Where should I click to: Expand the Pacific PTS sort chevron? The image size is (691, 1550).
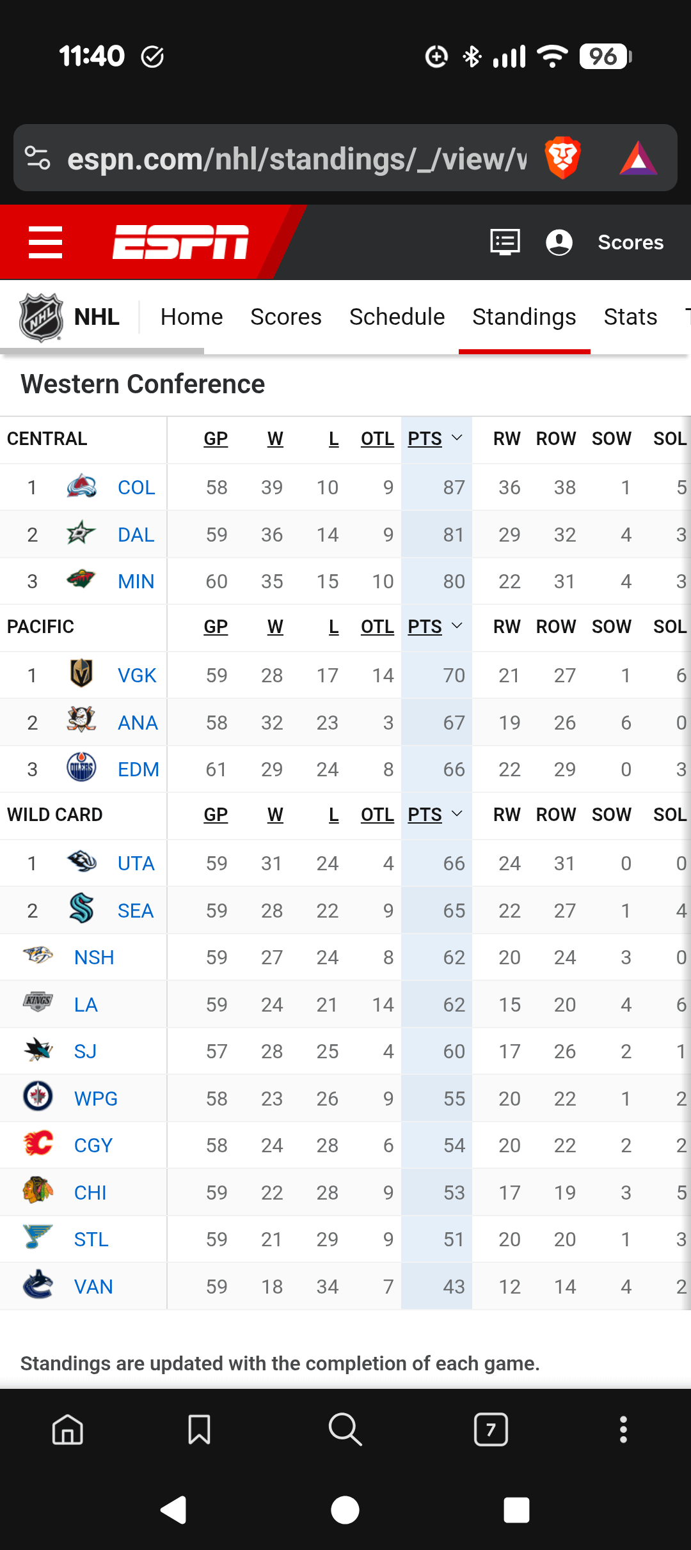tap(457, 626)
